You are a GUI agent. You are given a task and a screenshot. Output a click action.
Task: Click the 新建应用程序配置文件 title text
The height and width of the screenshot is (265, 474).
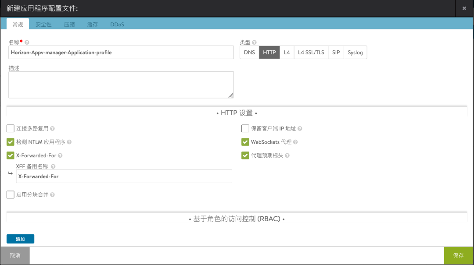pos(42,8)
